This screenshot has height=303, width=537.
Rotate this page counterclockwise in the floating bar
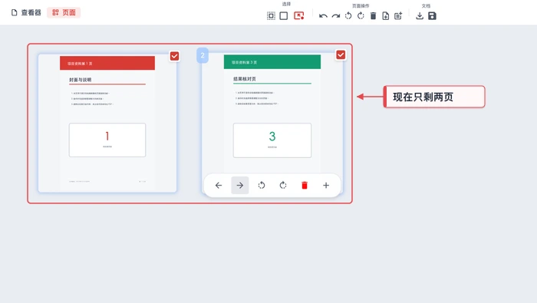(x=262, y=185)
